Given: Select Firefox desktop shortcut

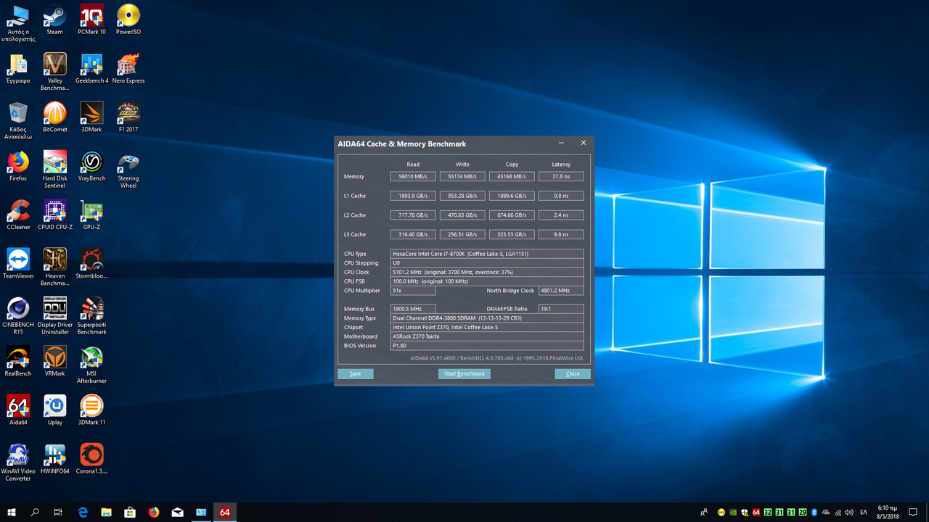Looking at the screenshot, I should (x=18, y=165).
